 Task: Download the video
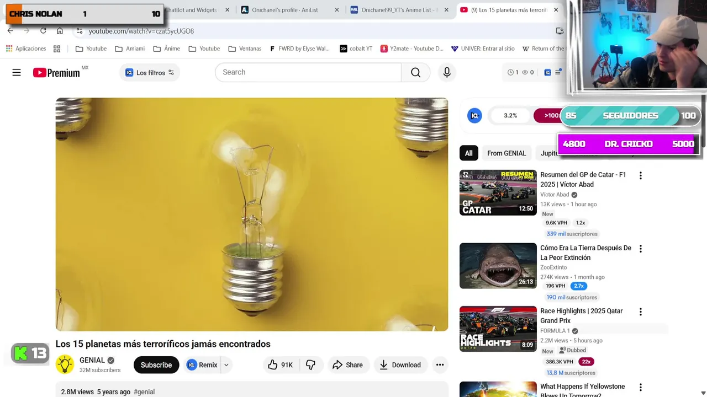(x=400, y=365)
